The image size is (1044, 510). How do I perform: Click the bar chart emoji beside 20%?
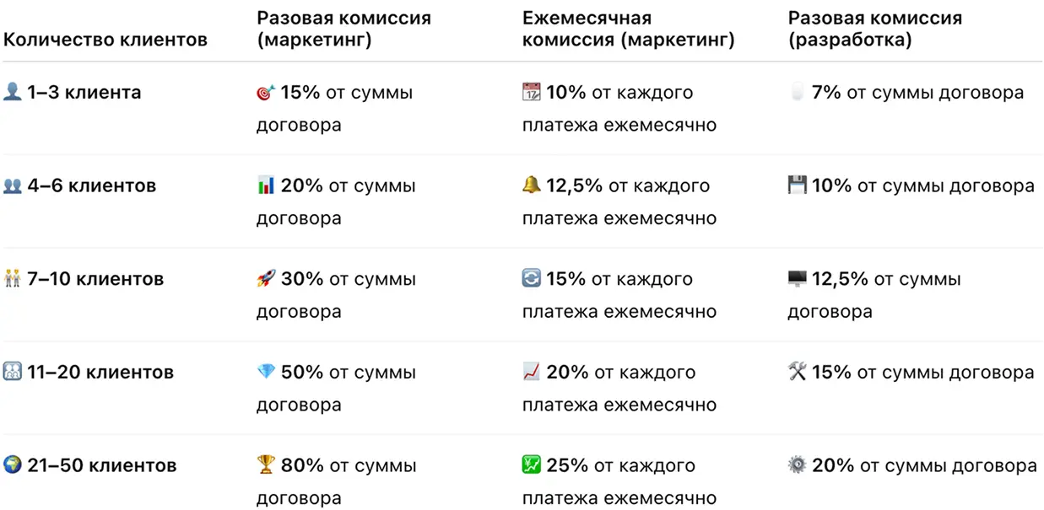pyautogui.click(x=266, y=185)
